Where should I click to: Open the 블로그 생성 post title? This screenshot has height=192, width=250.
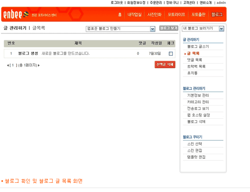tap(28, 53)
